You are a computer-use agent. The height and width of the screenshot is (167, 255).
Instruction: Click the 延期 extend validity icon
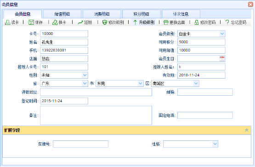80,23
